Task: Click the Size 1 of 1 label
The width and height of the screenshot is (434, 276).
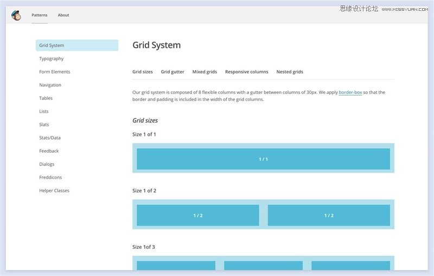Action: tap(144, 134)
